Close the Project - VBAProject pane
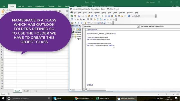 pyautogui.click(x=80, y=26)
